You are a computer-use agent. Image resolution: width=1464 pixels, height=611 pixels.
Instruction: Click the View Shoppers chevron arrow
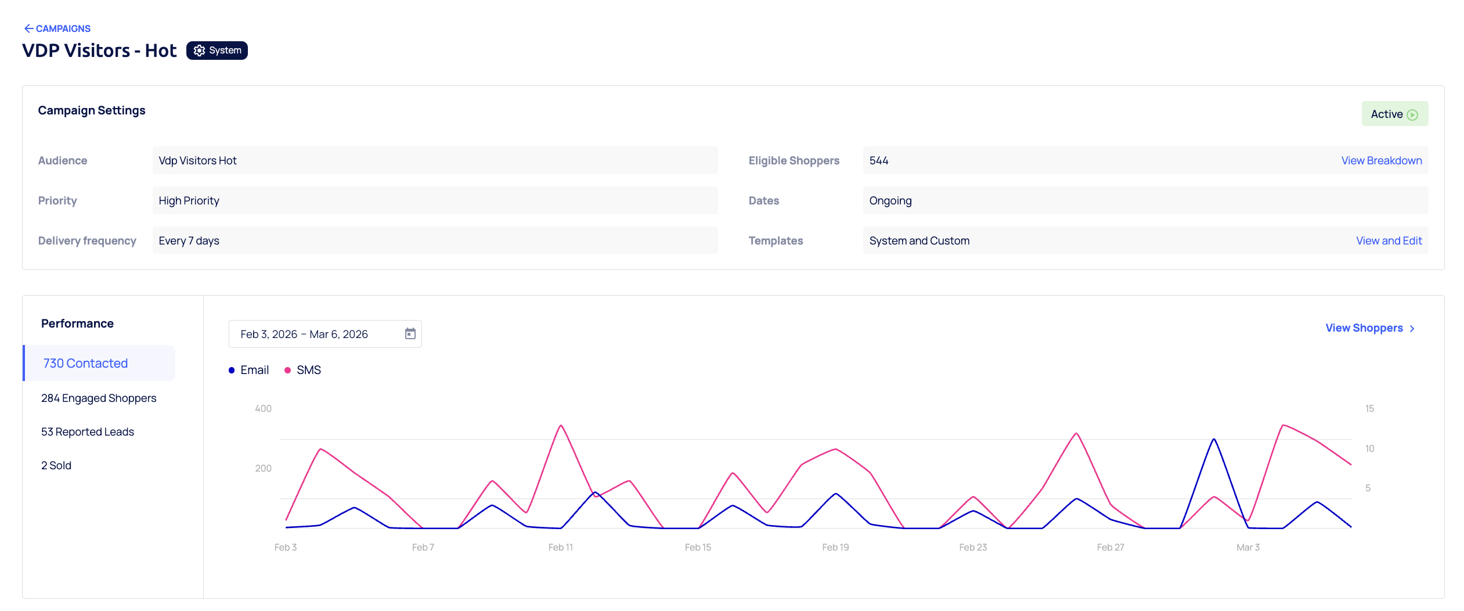[x=1412, y=329]
